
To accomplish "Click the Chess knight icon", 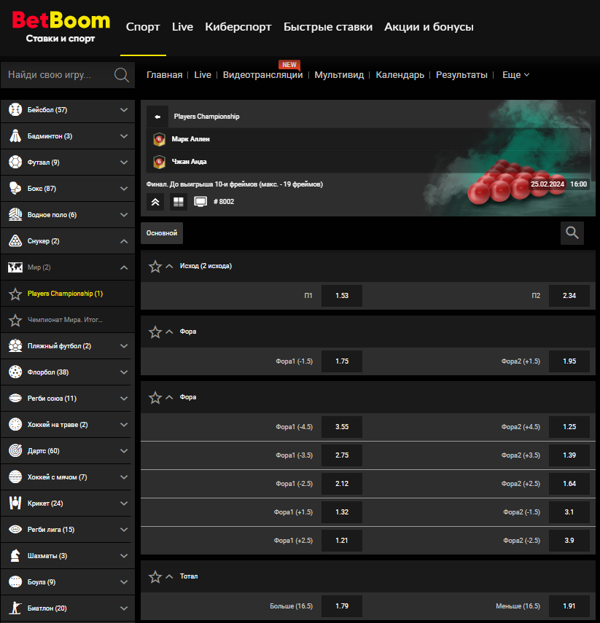I will 15,555.
